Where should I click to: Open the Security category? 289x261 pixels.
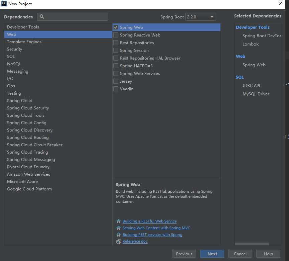tap(58, 49)
